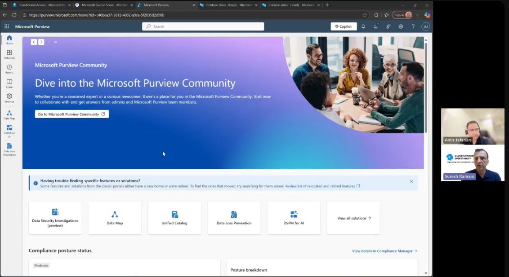Click the Purview search box

tap(203, 26)
